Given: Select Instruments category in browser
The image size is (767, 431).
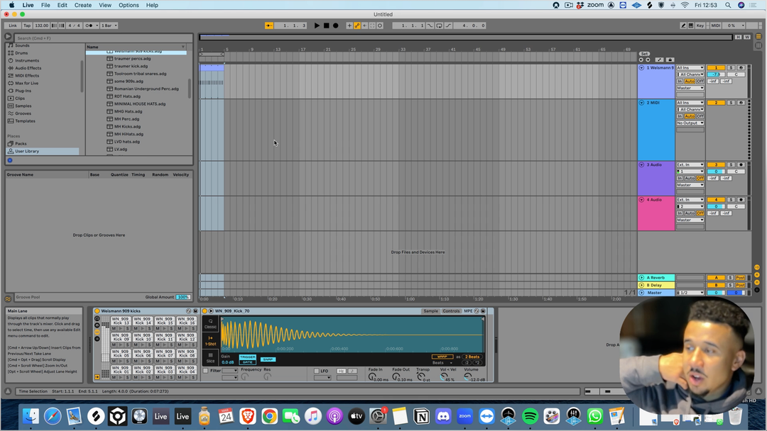Looking at the screenshot, I should click(x=27, y=60).
